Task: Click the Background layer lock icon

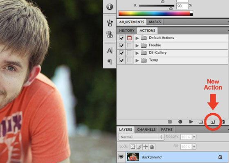Action: pyautogui.click(x=220, y=157)
